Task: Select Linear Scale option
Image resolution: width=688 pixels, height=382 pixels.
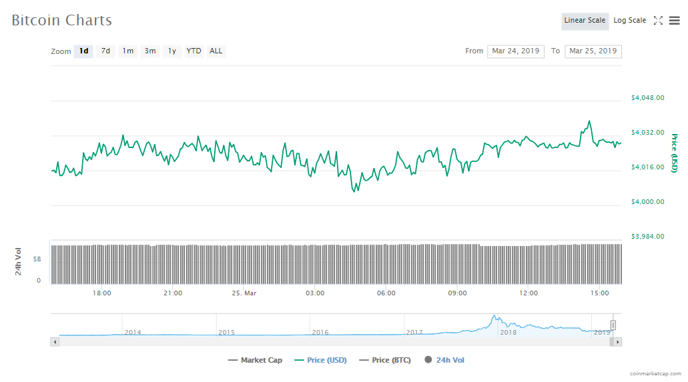Action: (x=585, y=21)
